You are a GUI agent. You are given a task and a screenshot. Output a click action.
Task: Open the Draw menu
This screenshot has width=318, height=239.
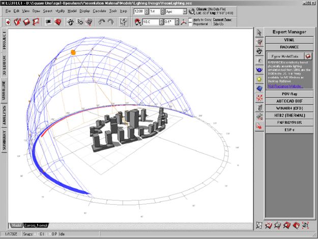36,11
